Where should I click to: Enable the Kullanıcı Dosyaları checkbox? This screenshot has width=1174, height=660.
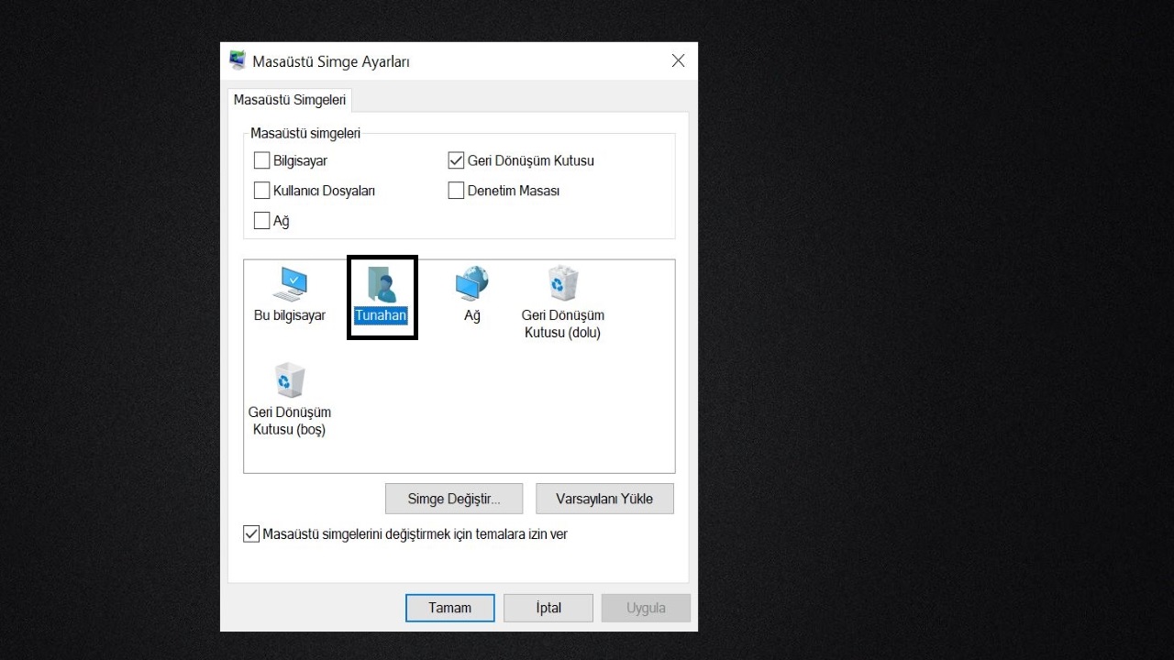262,192
